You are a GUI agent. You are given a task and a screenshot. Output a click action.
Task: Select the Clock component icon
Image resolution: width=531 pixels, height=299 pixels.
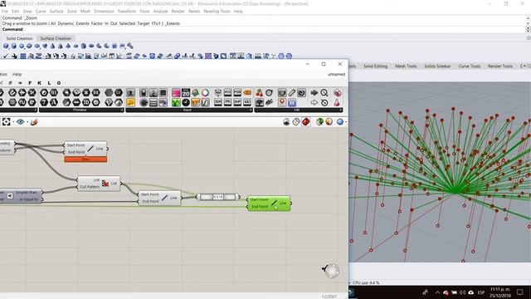click(186, 102)
